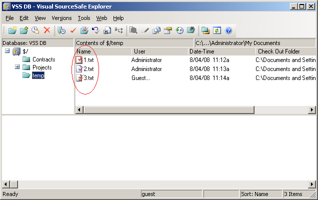Open the Versions menu
The height and width of the screenshot is (200, 318).
(x=61, y=18)
